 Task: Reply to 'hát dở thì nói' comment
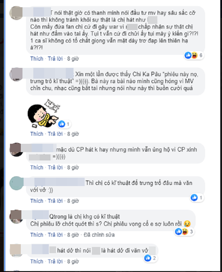point(55,261)
